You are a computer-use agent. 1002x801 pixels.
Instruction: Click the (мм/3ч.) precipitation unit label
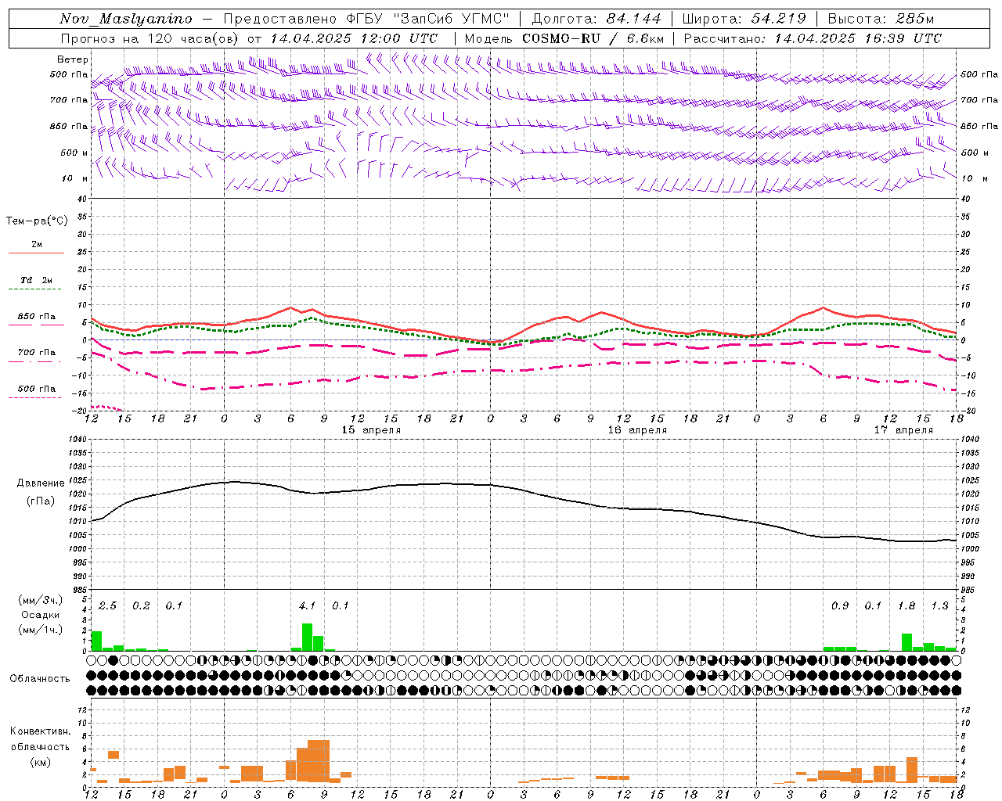click(x=41, y=601)
